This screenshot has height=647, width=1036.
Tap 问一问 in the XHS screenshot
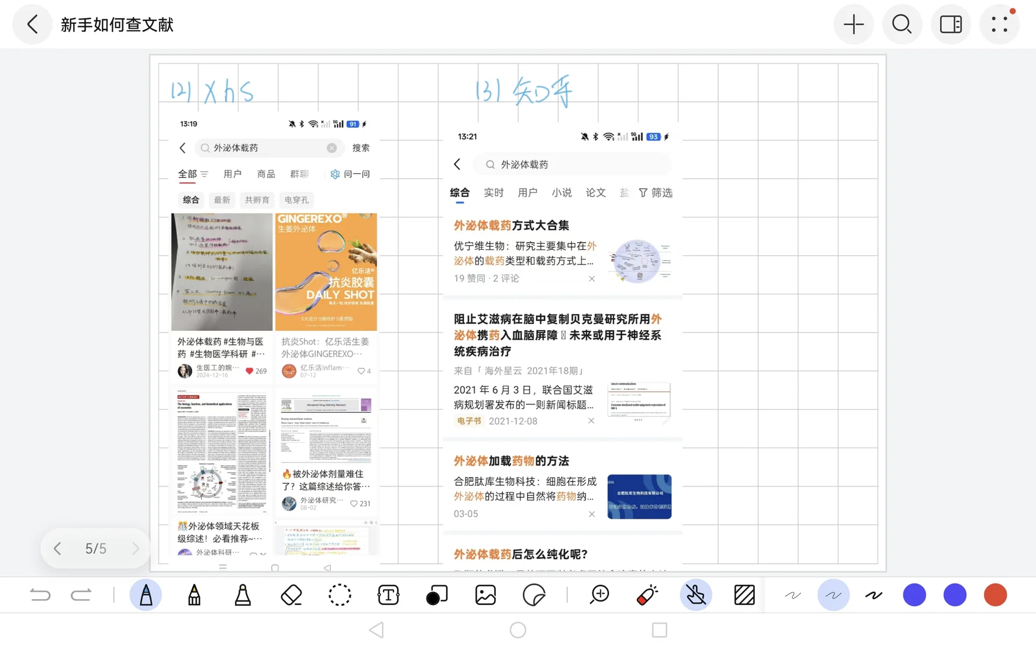coord(351,174)
